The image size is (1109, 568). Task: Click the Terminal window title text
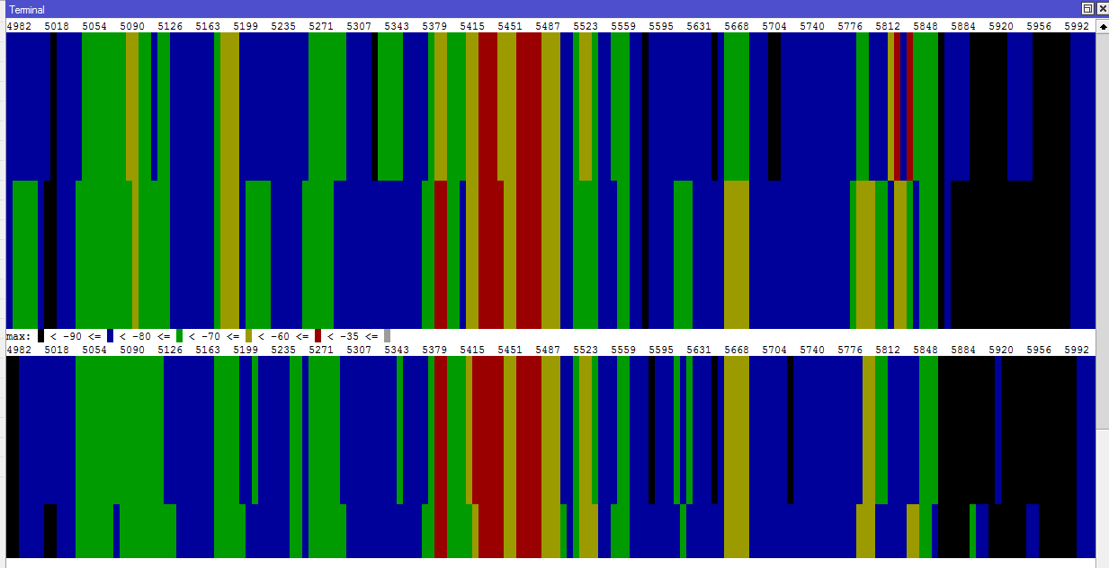click(x=27, y=9)
